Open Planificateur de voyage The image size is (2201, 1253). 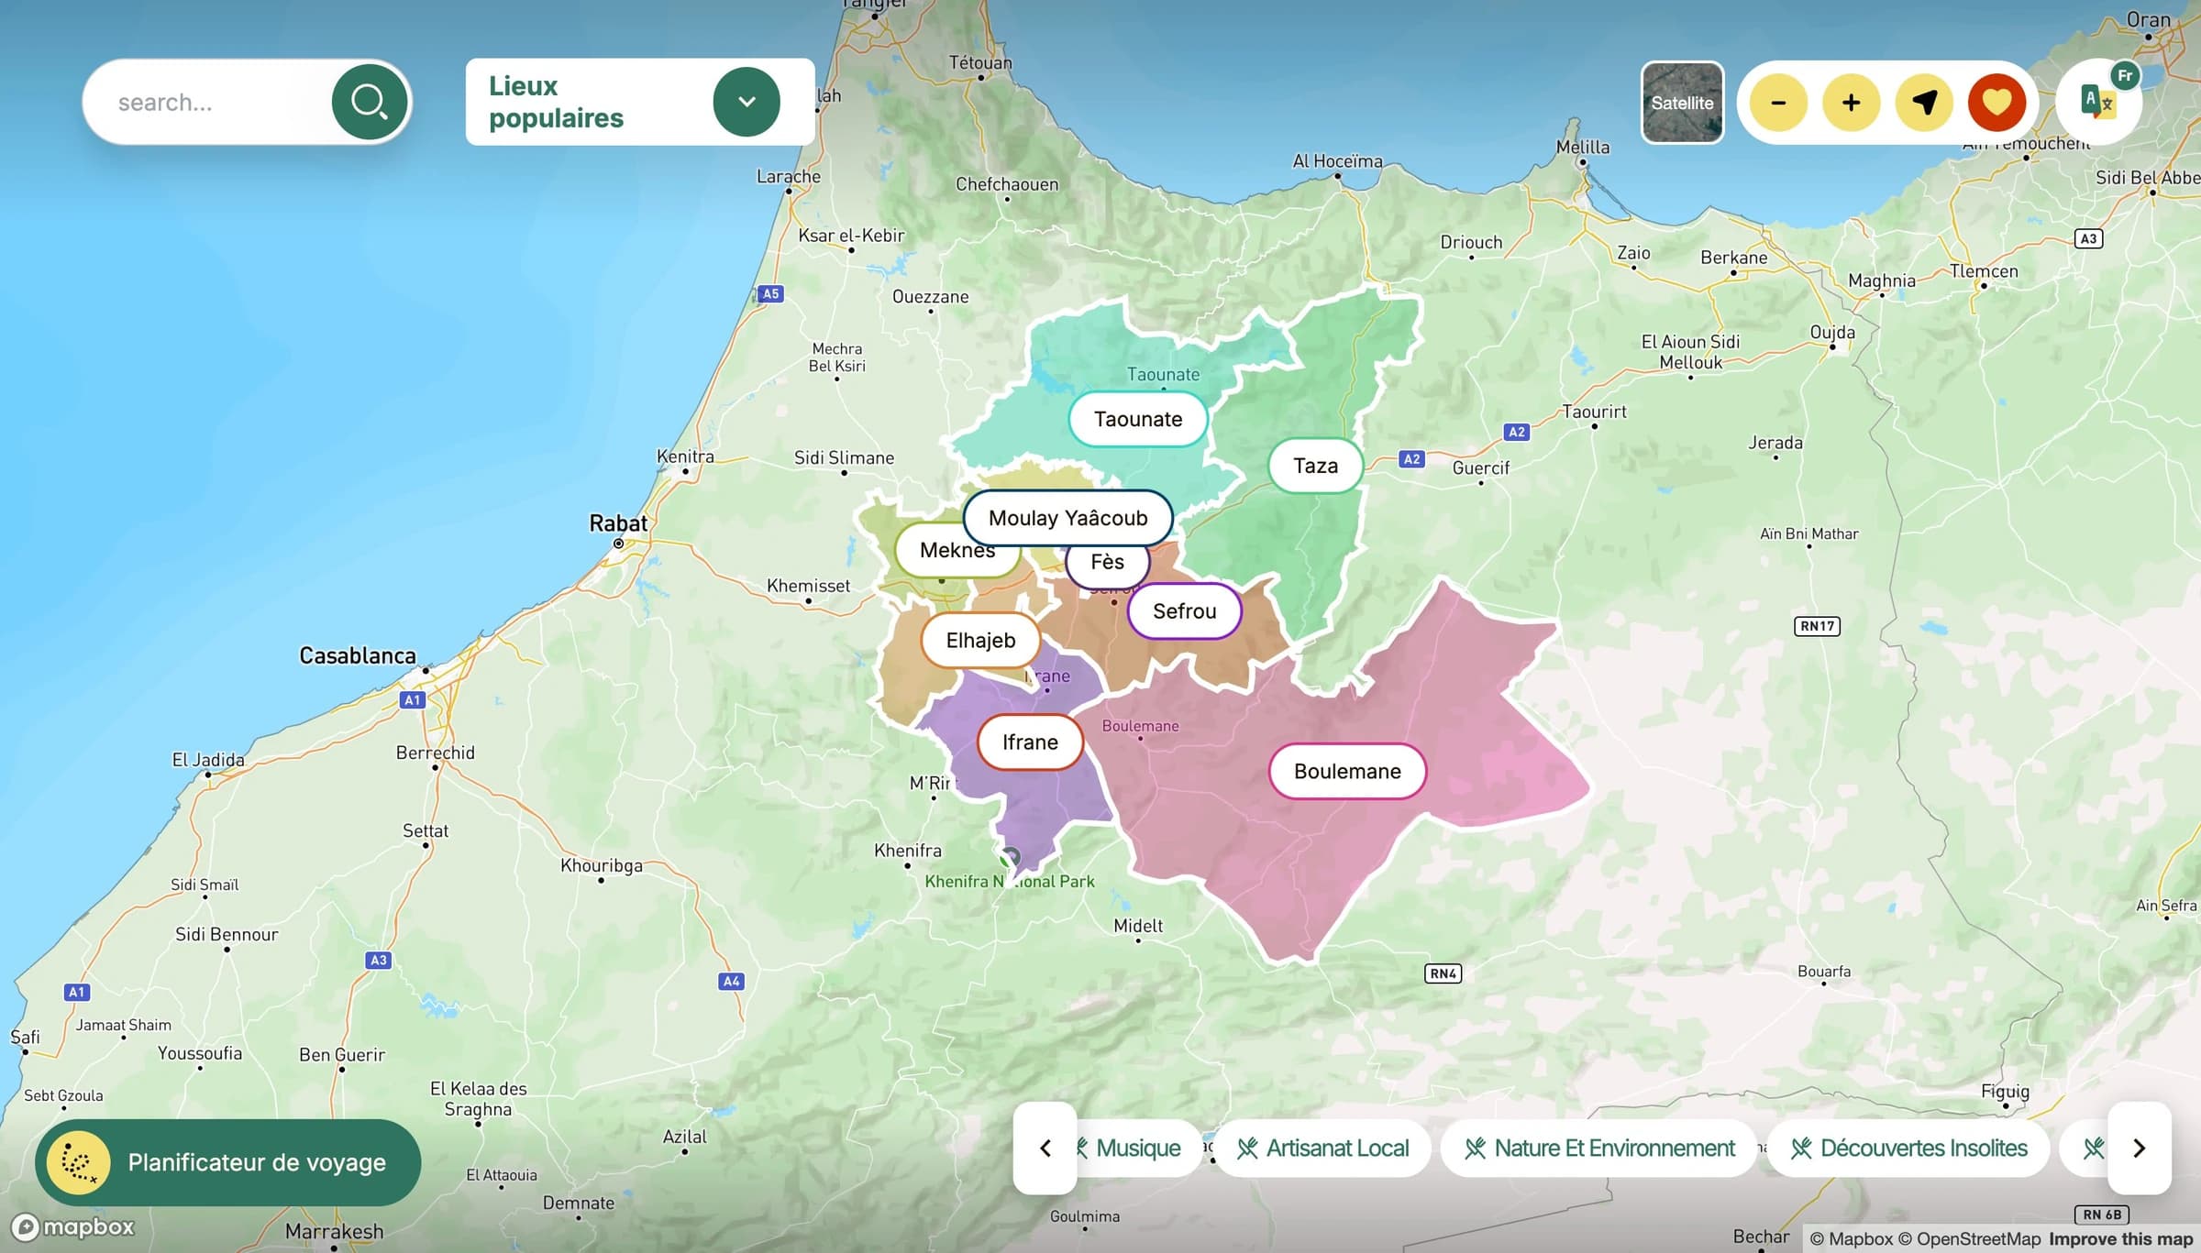tap(228, 1162)
